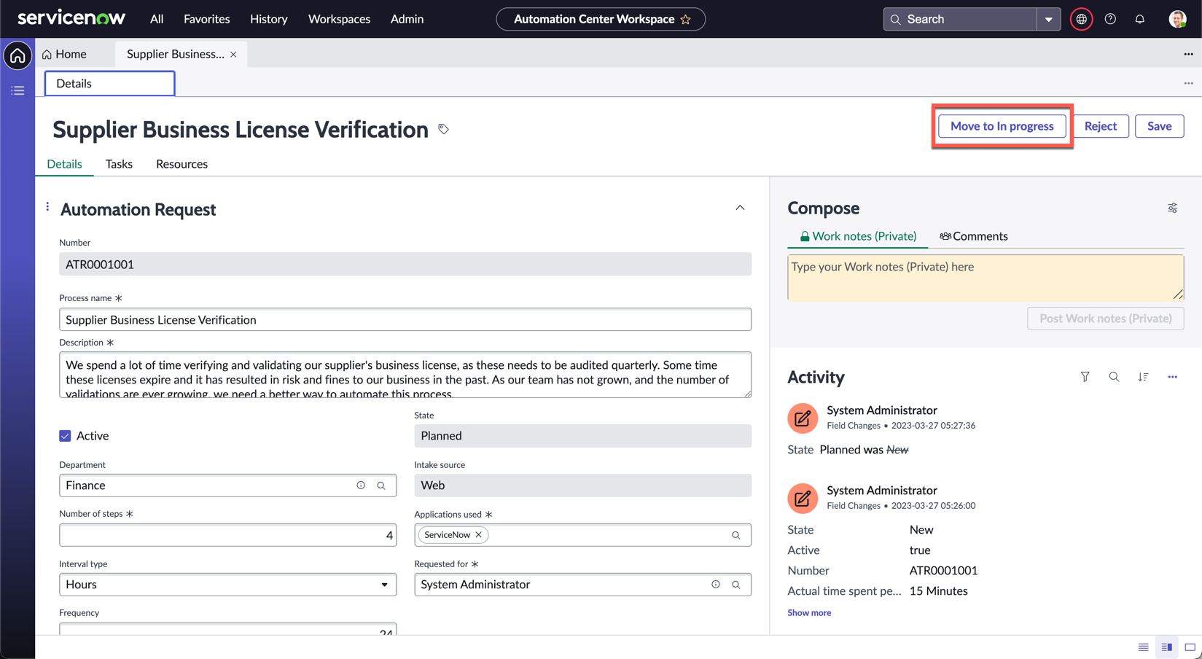This screenshot has height=659, width=1202.
Task: Open the left sidebar list menu icon
Action: [x=17, y=90]
